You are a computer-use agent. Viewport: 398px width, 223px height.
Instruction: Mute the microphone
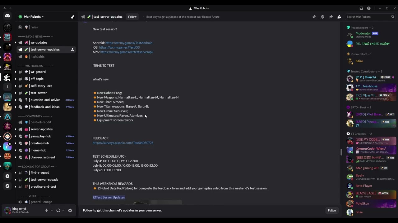[46, 210]
